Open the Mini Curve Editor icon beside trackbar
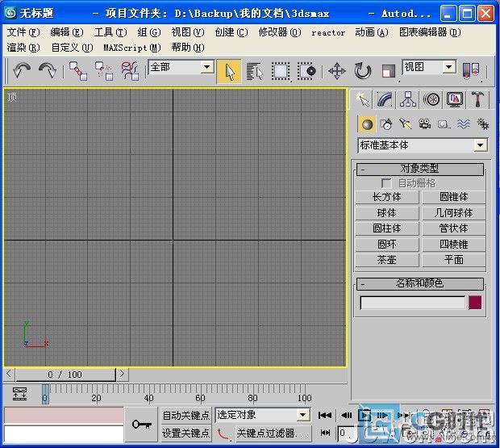This screenshot has height=448, width=500. click(20, 395)
